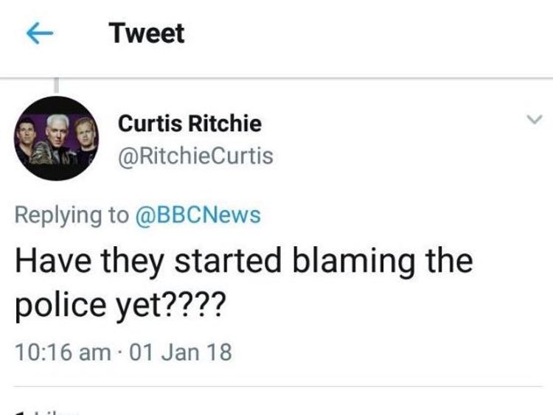
Task: Click the Curtis Ritchie display name
Action: (189, 123)
